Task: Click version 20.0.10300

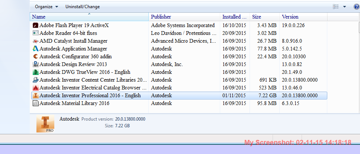Action: (x=294, y=57)
